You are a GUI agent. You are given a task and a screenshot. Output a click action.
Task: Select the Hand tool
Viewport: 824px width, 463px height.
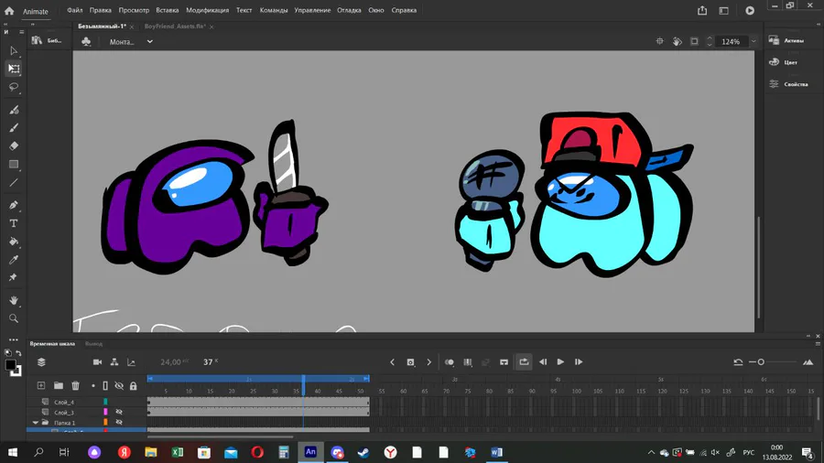[14, 300]
